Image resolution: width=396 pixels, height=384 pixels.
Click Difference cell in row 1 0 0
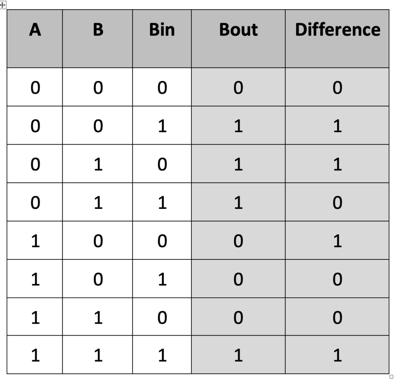point(337,241)
